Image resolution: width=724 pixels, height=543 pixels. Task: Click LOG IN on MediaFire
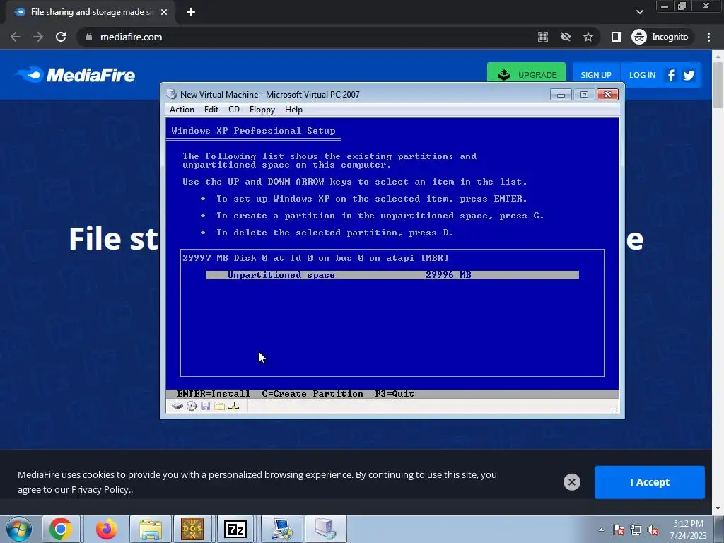click(642, 75)
